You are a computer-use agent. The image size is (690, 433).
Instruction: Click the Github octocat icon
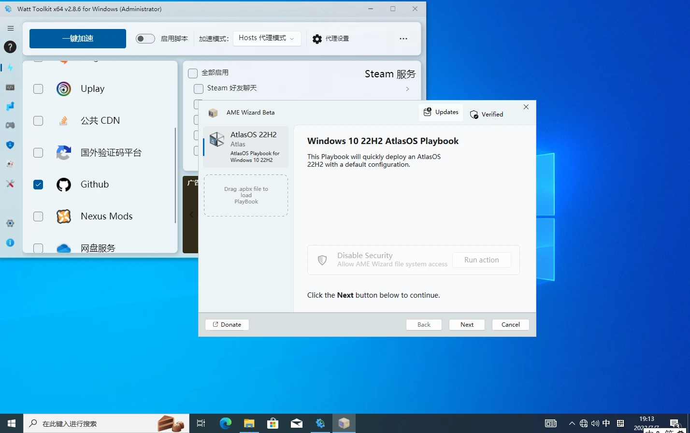64,185
